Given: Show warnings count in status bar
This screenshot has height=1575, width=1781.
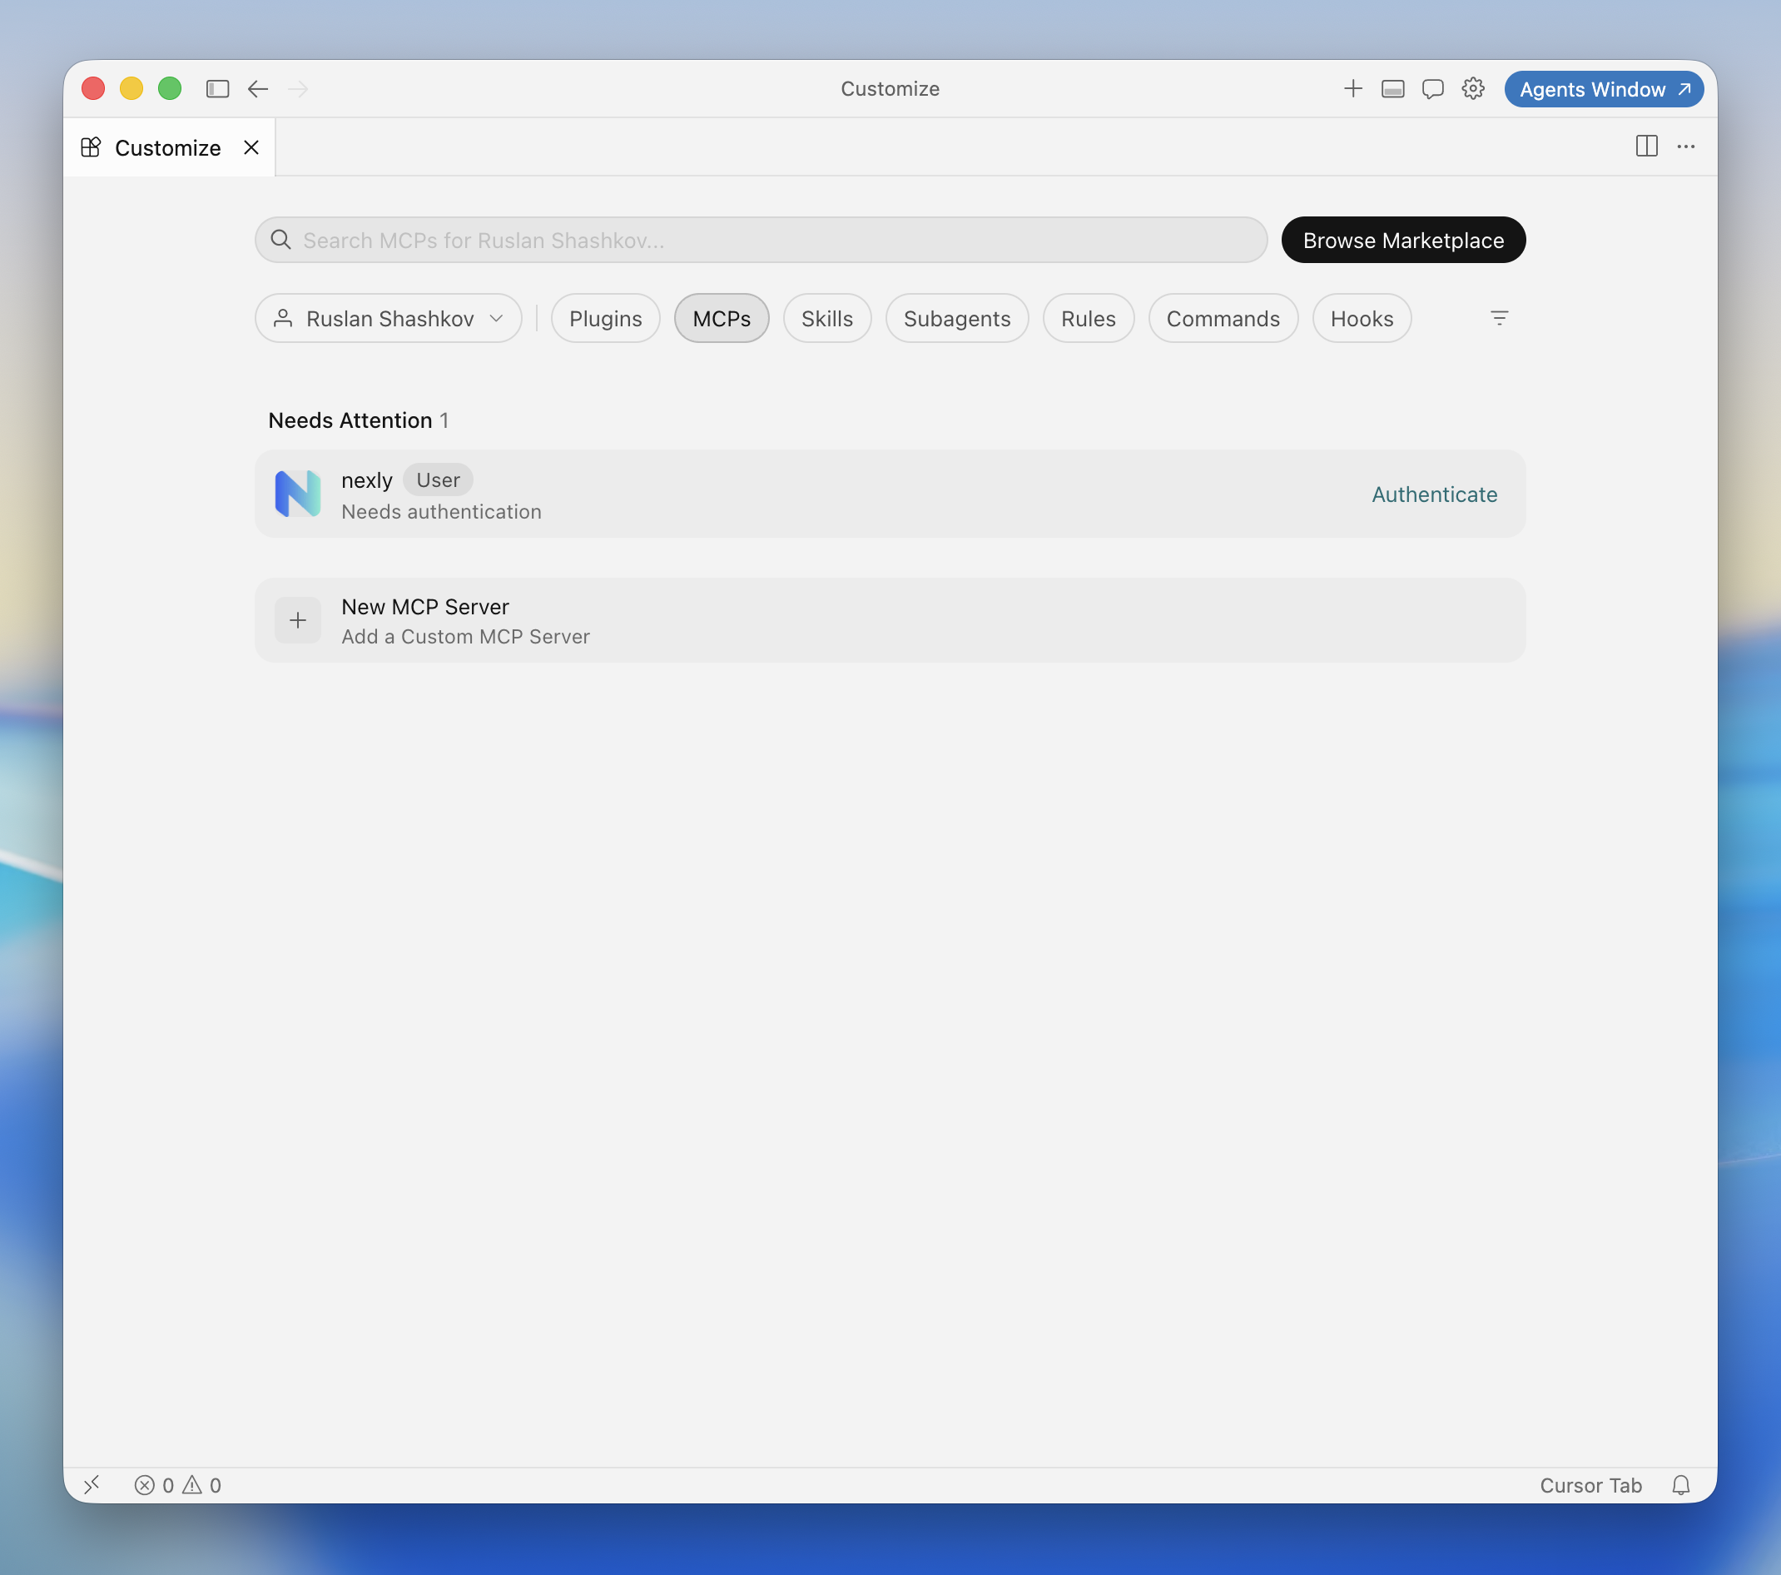Looking at the screenshot, I should tap(202, 1484).
